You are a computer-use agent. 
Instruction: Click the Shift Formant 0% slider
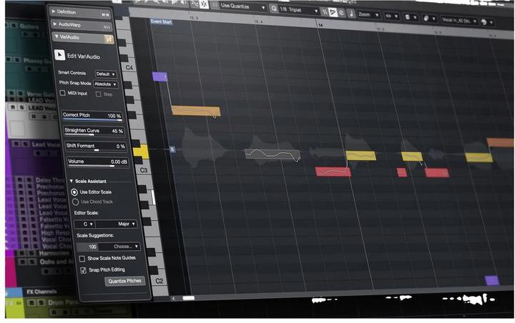click(x=95, y=146)
